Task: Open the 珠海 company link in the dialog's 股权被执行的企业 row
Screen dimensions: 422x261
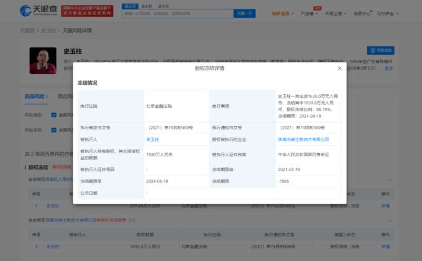Action: tap(304, 139)
